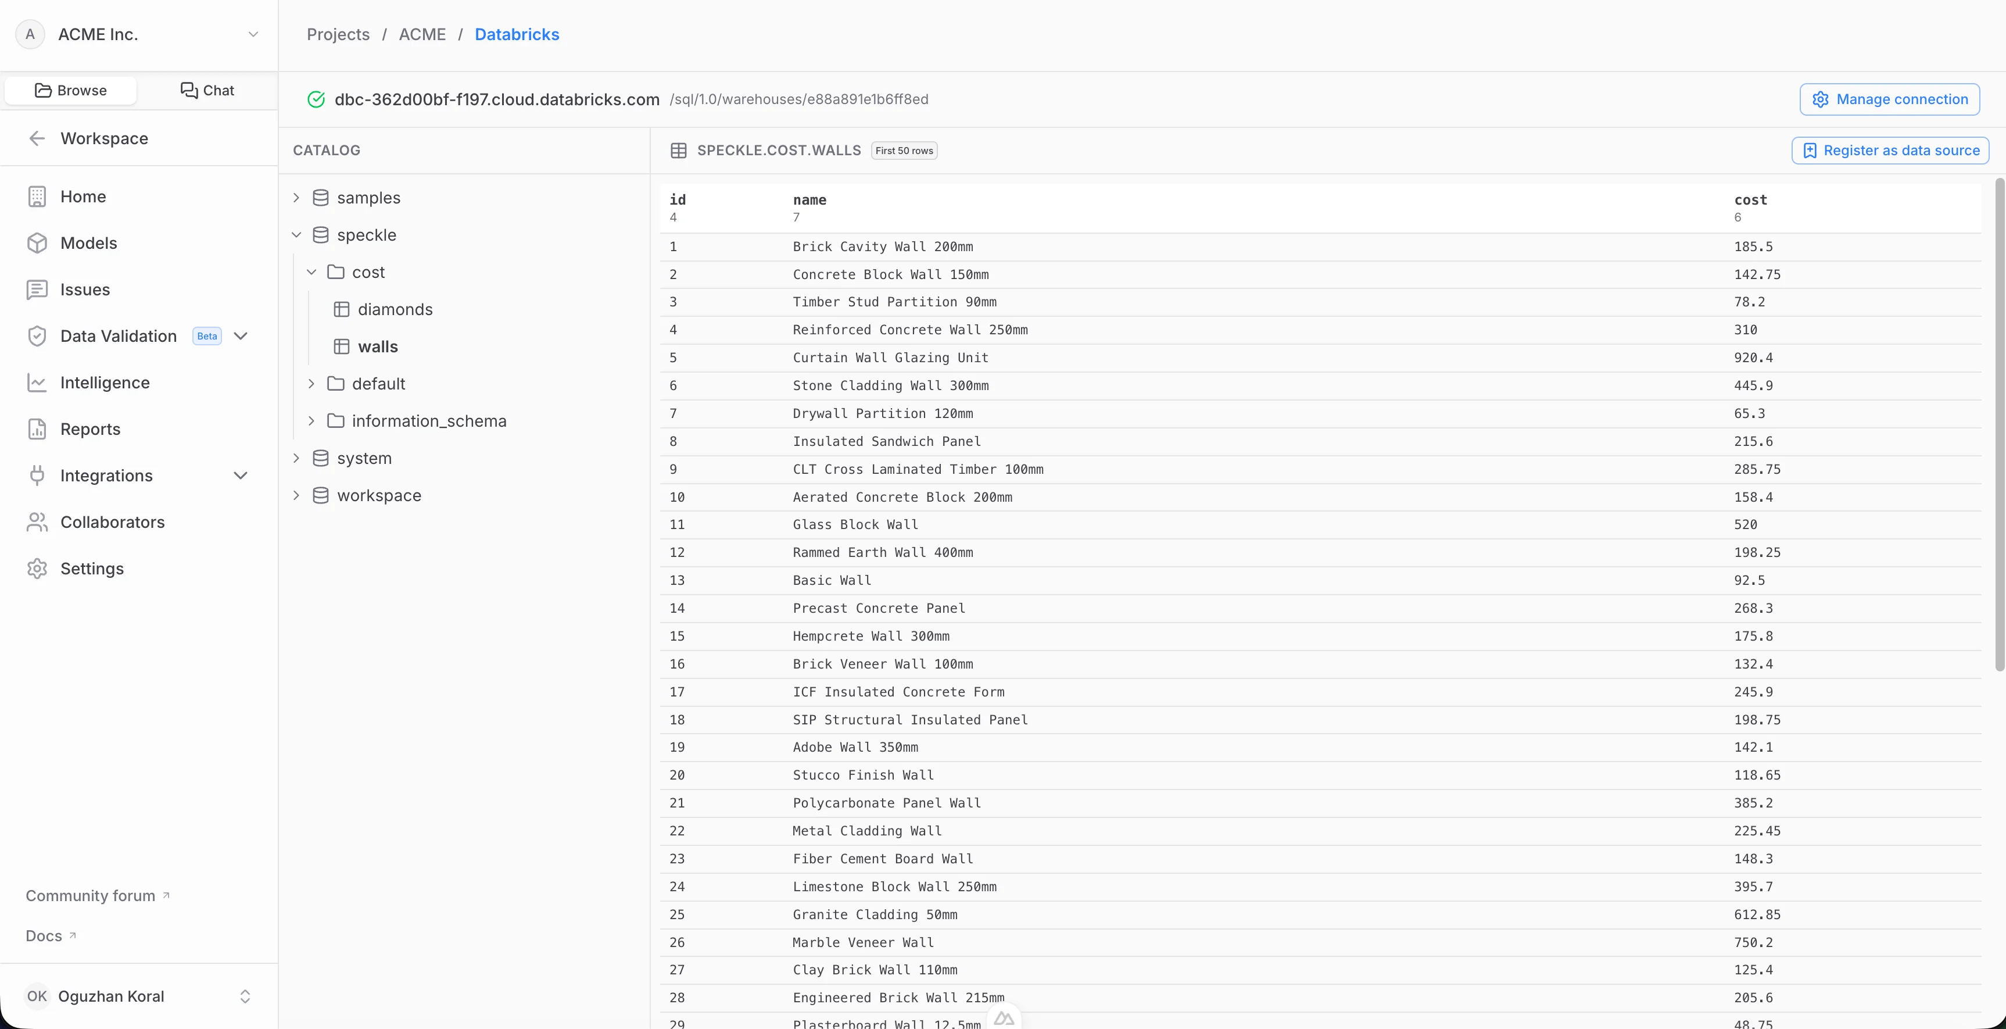Click the Beta badge on Data Validation
This screenshot has height=1029, width=2006.
coord(207,335)
